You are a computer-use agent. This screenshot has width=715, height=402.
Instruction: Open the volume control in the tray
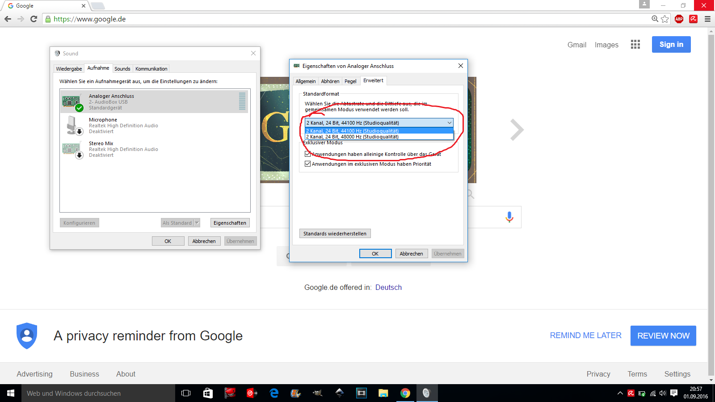663,394
